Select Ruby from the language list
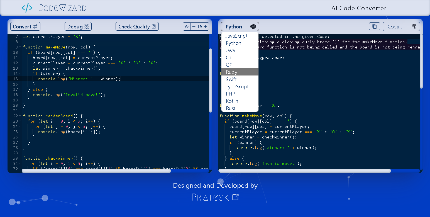Image resolution: width=430 pixels, height=217 pixels. click(232, 72)
